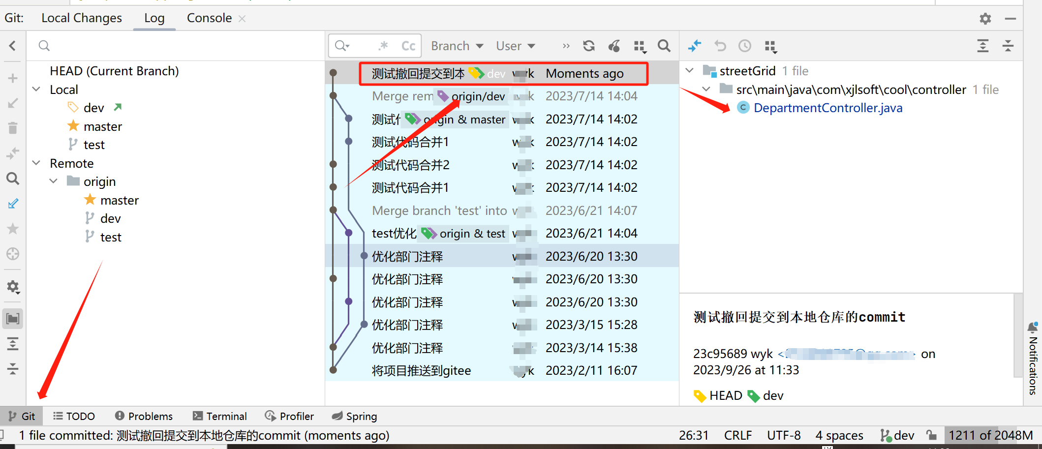Toggle favorite star for current branch

pos(13,229)
